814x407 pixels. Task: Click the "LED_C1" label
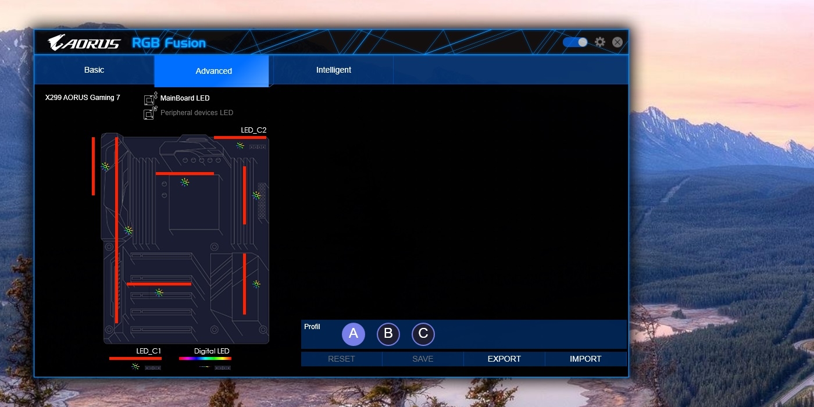click(148, 351)
